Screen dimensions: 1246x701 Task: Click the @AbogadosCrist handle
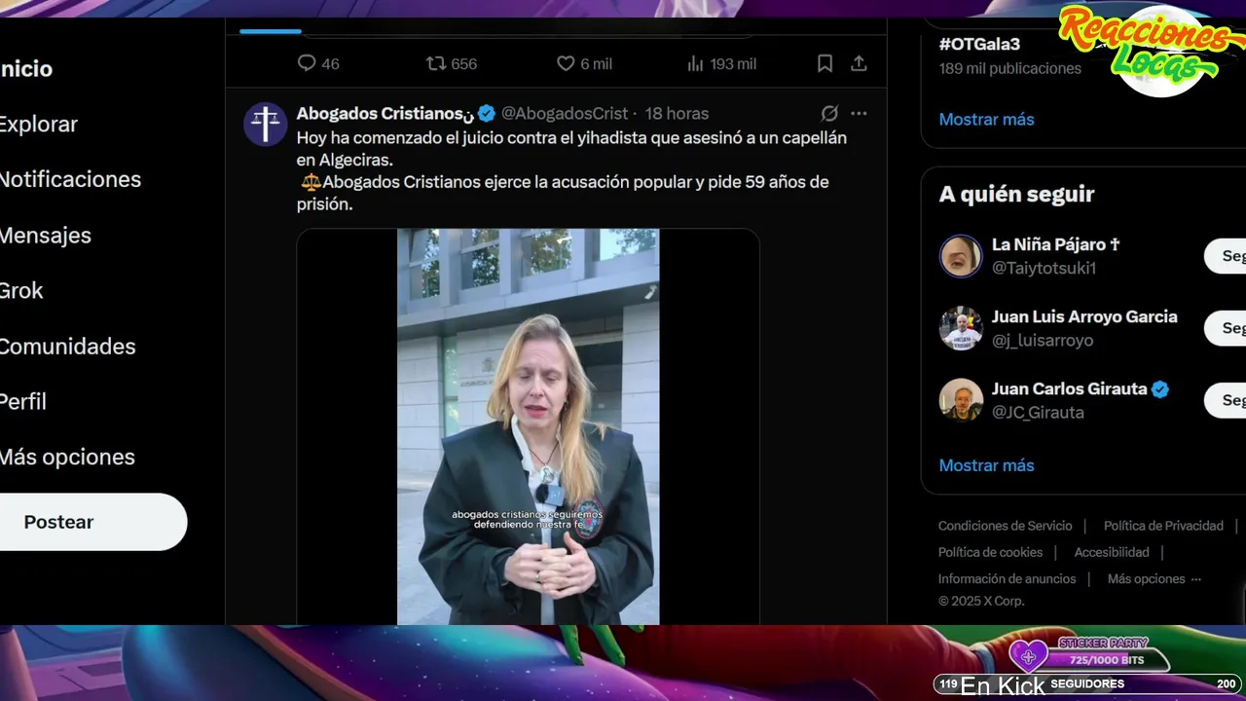coord(565,113)
